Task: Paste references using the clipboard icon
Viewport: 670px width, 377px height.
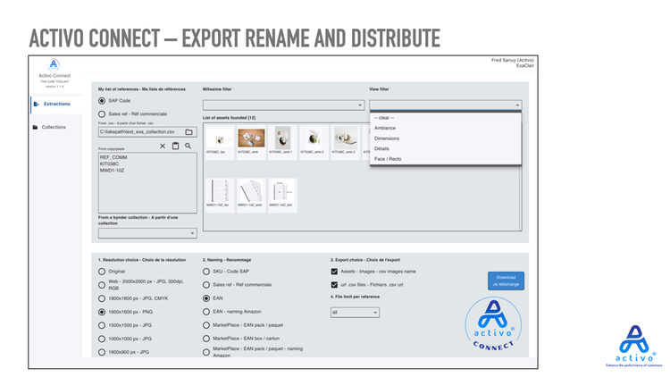Action: (175, 146)
